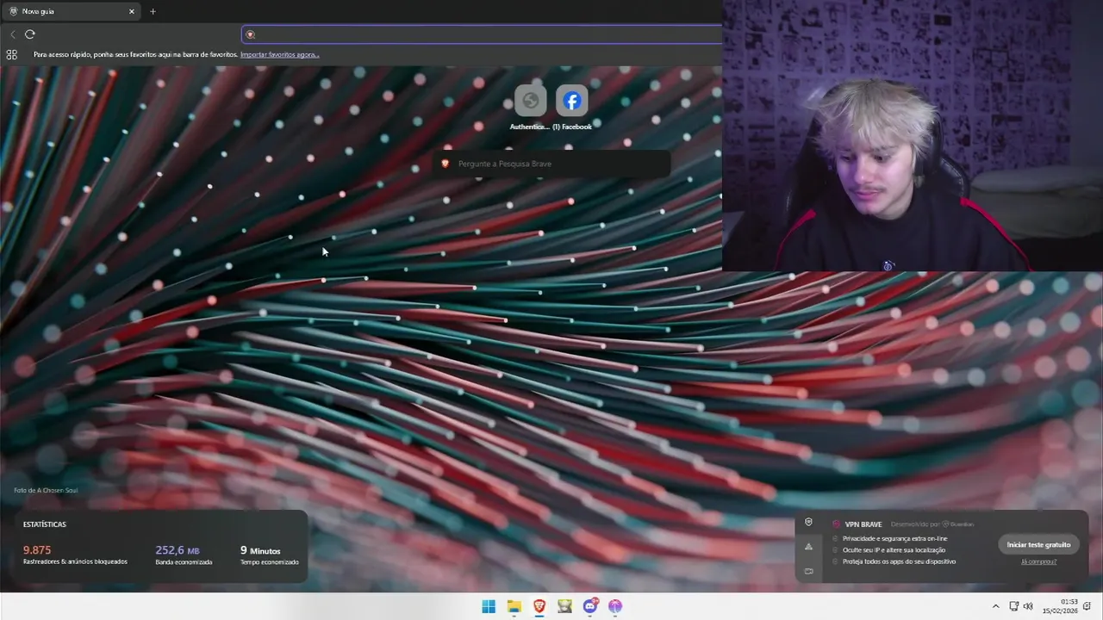Image resolution: width=1103 pixels, height=620 pixels.
Task: Open Discord from the taskbar
Action: [x=590, y=606]
